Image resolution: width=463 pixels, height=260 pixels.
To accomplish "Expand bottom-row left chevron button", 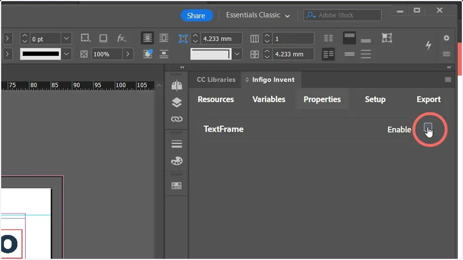I will click(8, 54).
